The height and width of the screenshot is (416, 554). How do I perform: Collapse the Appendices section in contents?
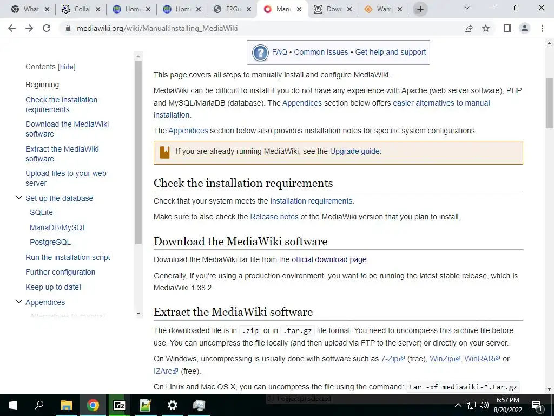pos(19,302)
